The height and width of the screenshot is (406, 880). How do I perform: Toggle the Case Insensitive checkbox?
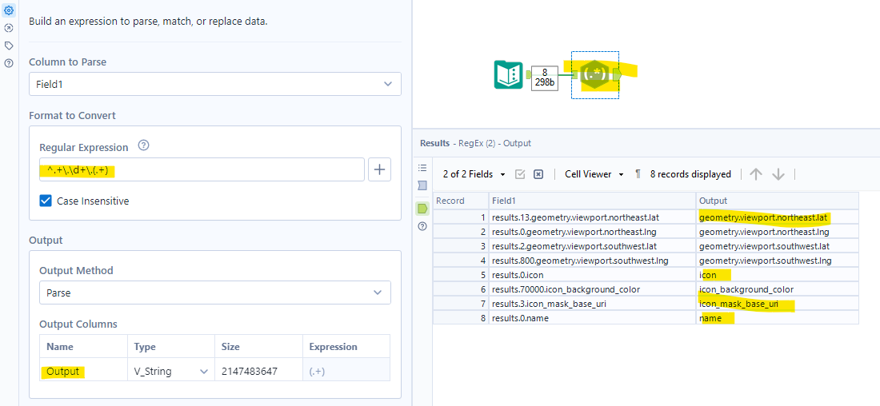pos(46,201)
